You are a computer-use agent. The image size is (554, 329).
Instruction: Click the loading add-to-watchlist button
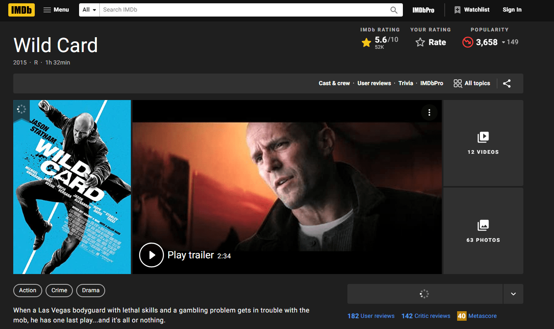(x=425, y=294)
